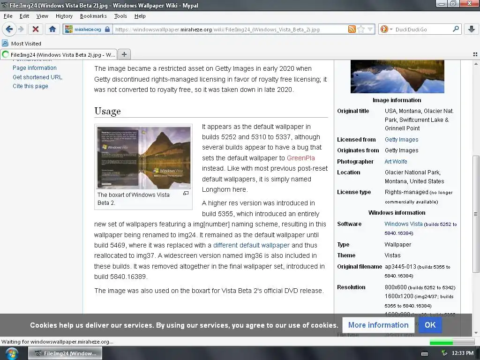Accept cookies with the OK button
The width and height of the screenshot is (480, 360).
430,325
